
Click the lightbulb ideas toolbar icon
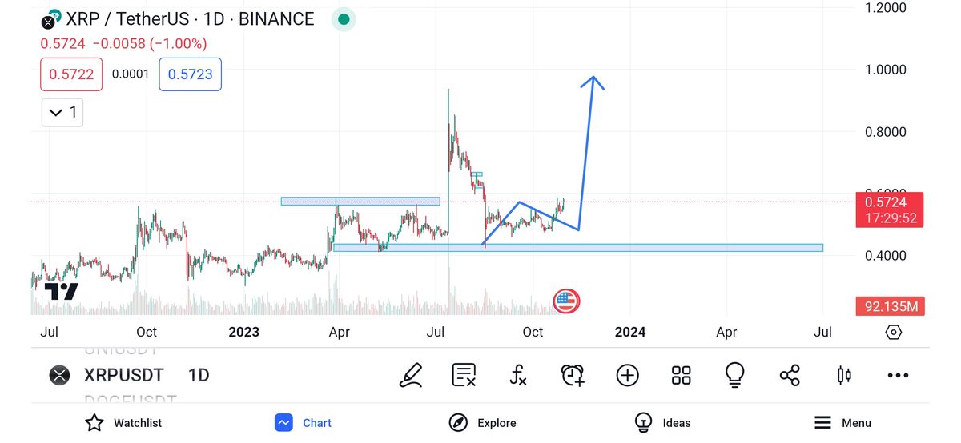point(734,375)
